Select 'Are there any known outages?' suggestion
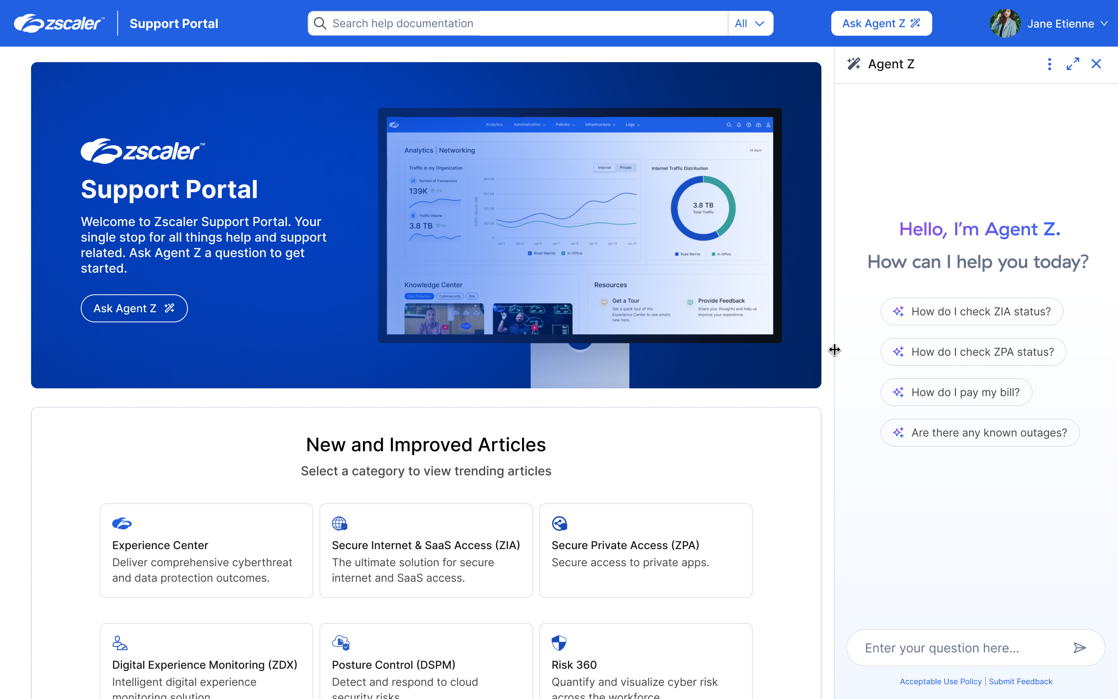This screenshot has height=699, width=1118. point(980,433)
